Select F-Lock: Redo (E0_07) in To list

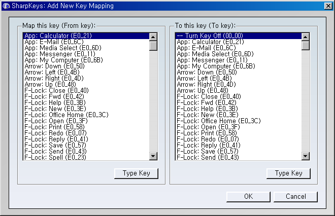238,139
